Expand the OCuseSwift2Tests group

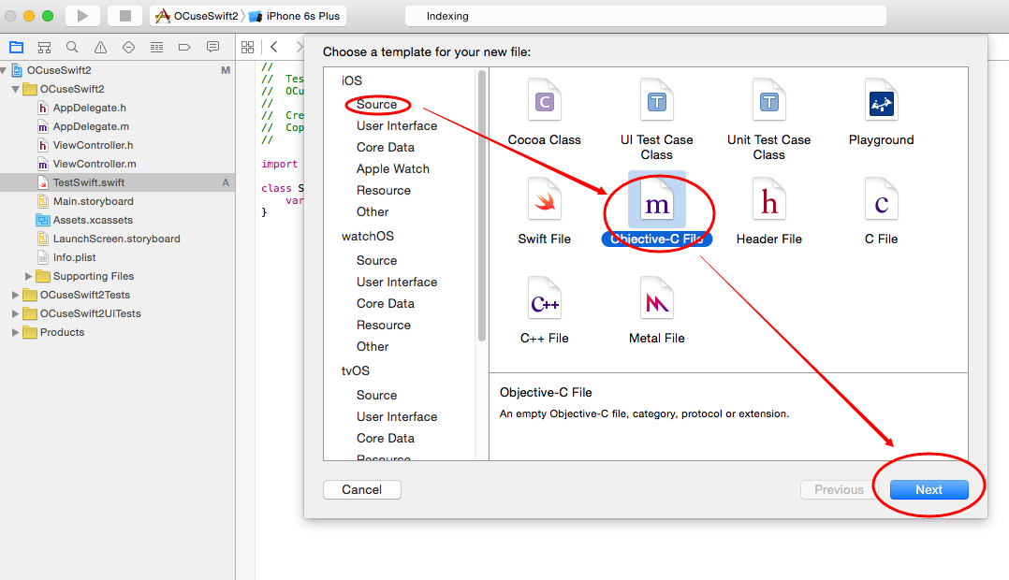click(15, 295)
